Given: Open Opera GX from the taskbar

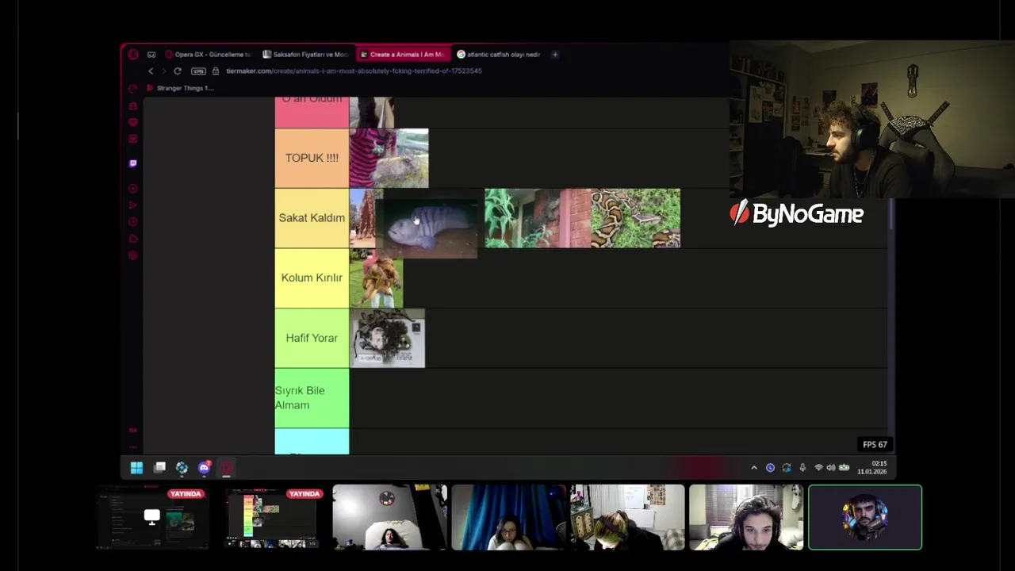Looking at the screenshot, I should click(x=227, y=468).
